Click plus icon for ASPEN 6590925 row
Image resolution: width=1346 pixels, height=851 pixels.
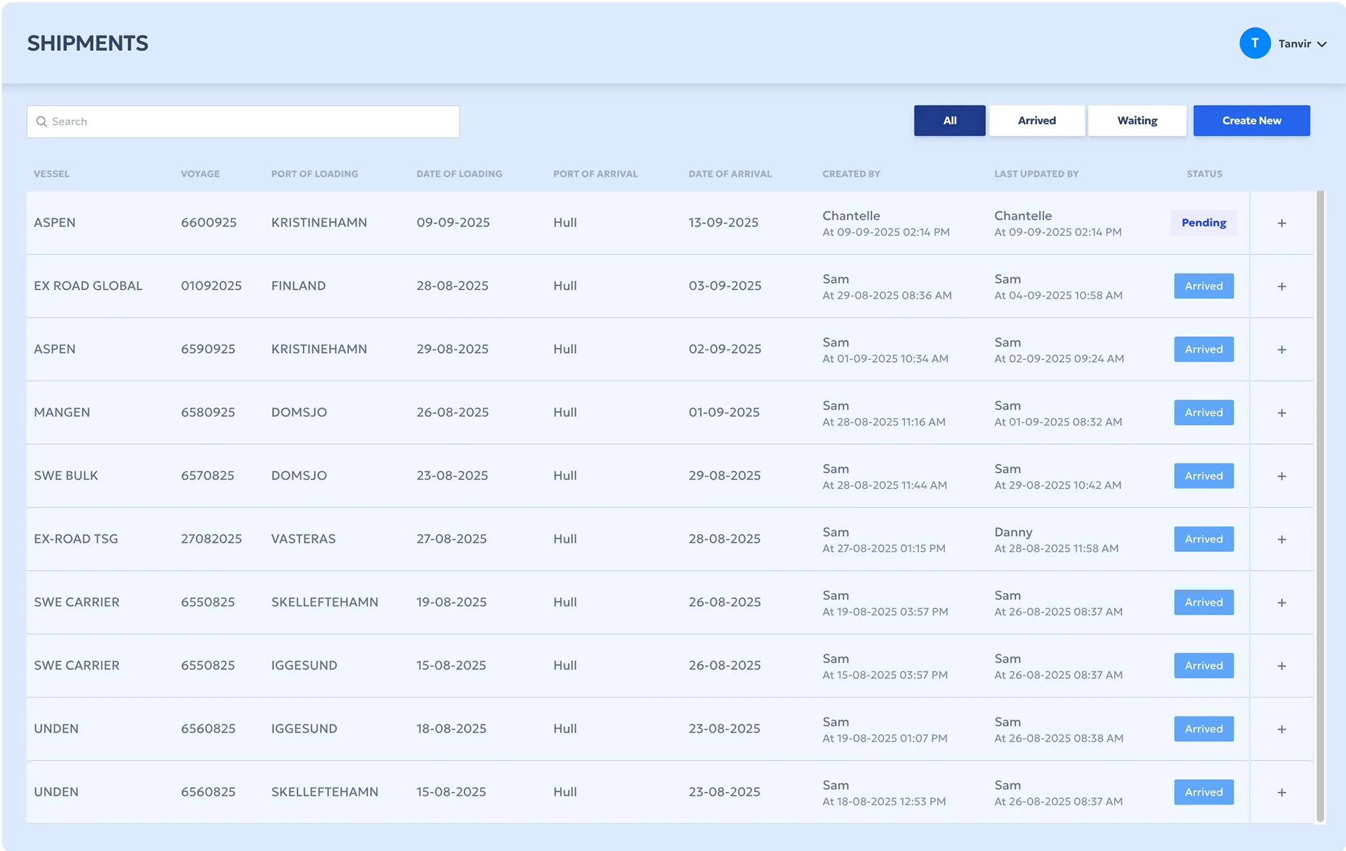click(1281, 350)
